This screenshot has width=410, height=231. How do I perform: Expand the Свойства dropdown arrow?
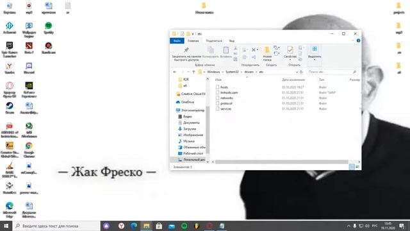tap(290, 60)
